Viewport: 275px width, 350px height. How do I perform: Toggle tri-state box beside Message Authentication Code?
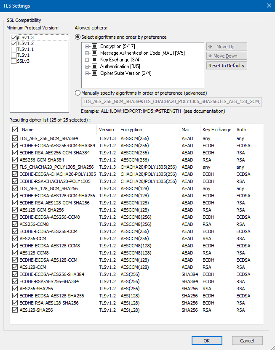[x=94, y=53]
